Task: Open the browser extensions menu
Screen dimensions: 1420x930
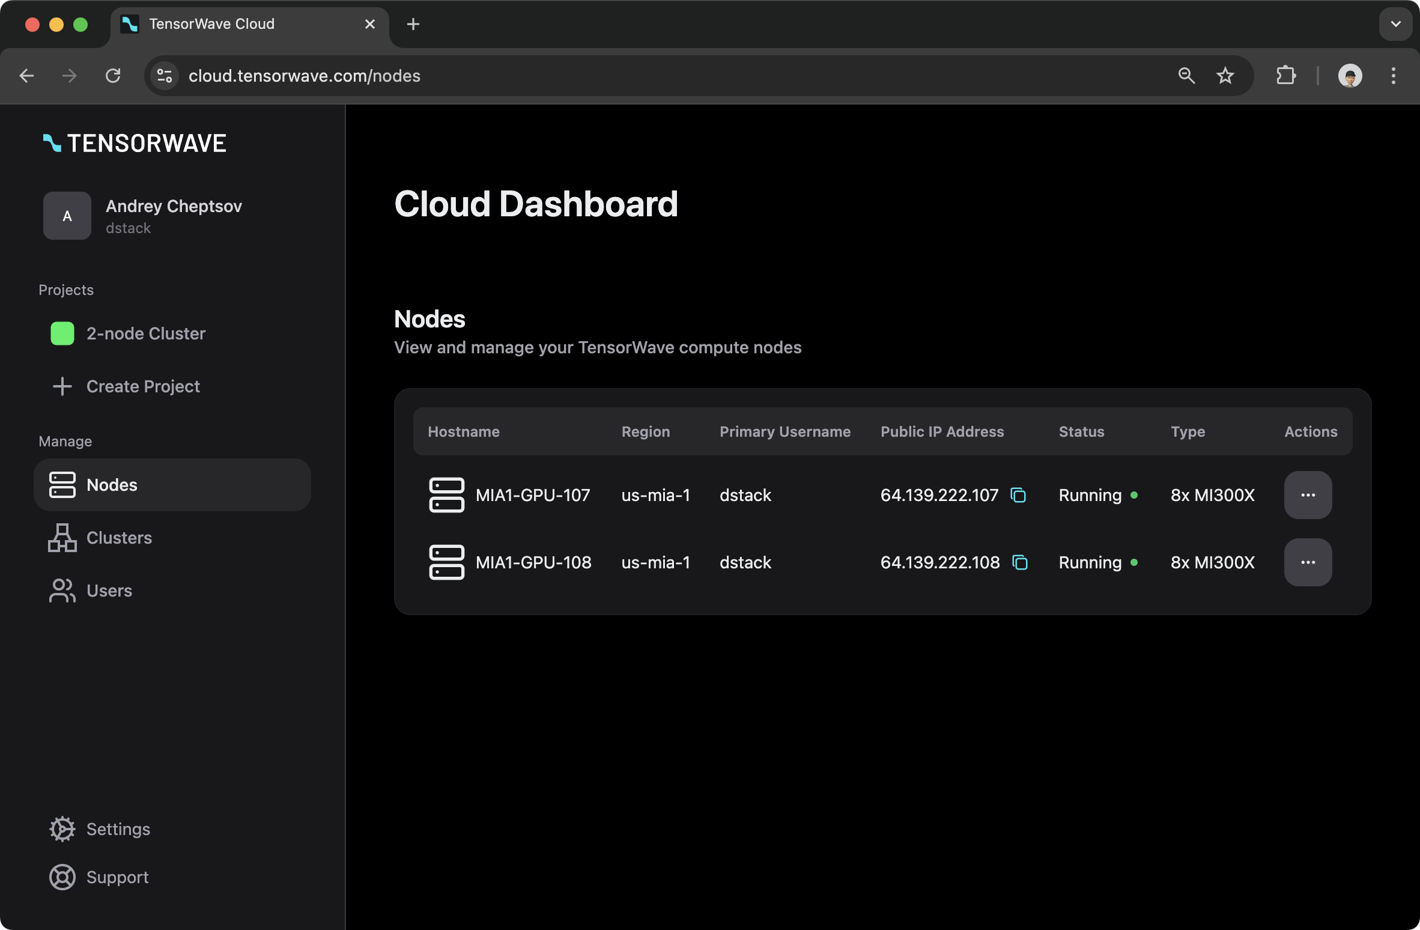Action: pos(1286,76)
